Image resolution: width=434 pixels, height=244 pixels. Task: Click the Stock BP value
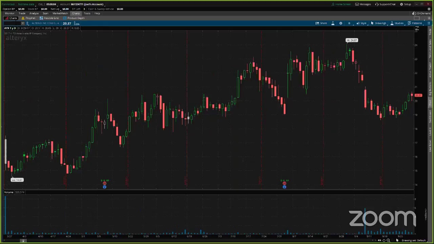coord(44,9)
